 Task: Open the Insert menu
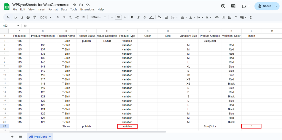42,10
